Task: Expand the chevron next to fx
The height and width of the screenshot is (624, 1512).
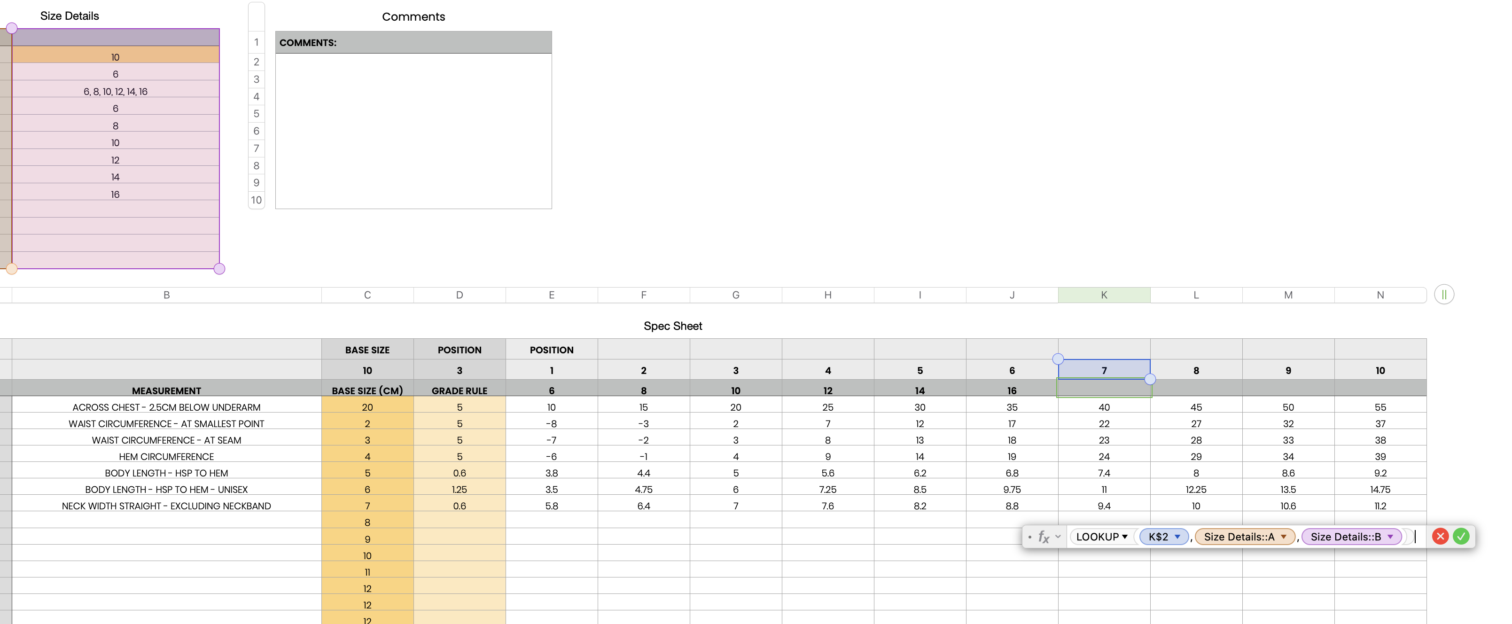Action: coord(1058,537)
